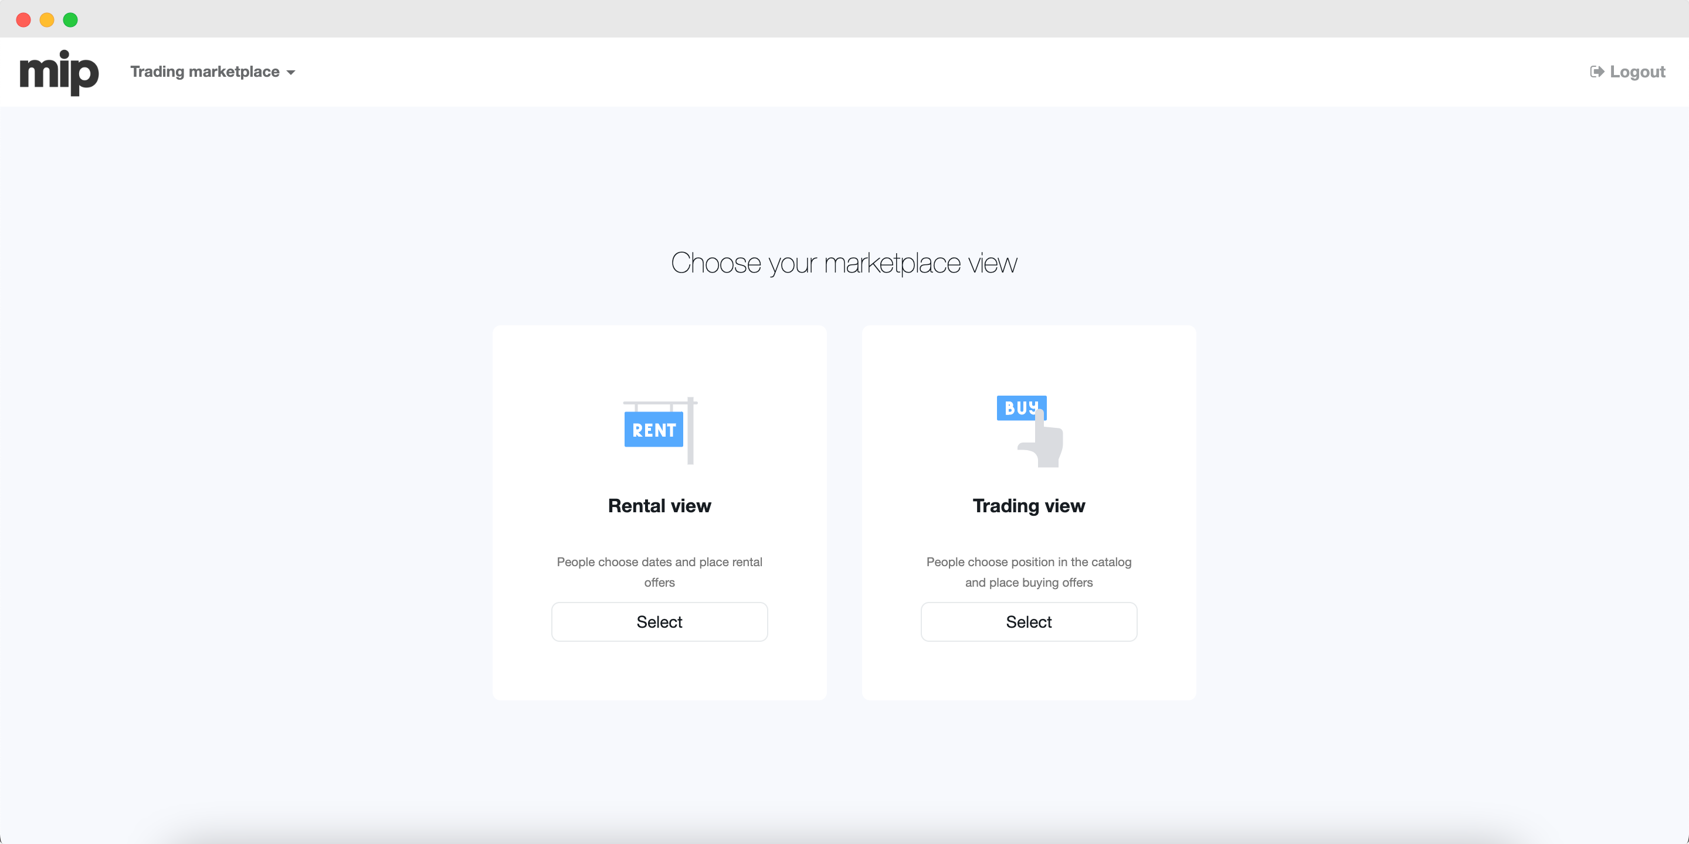Screen dimensions: 1689x844
Task: Click the Trading view heading
Action: (1028, 506)
